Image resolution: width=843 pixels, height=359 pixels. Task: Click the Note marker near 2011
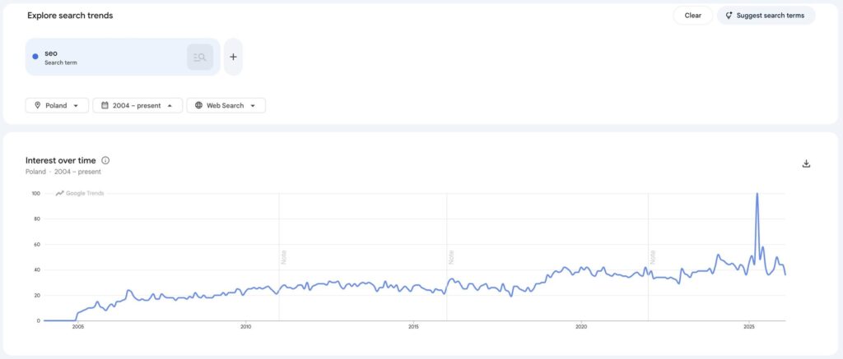tap(284, 256)
